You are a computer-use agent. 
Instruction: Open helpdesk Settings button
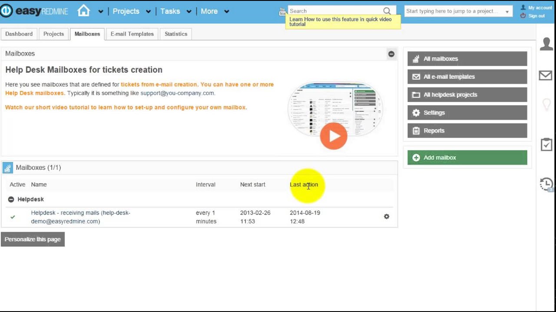467,113
